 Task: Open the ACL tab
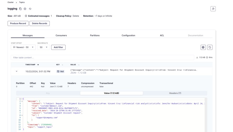[162, 35]
